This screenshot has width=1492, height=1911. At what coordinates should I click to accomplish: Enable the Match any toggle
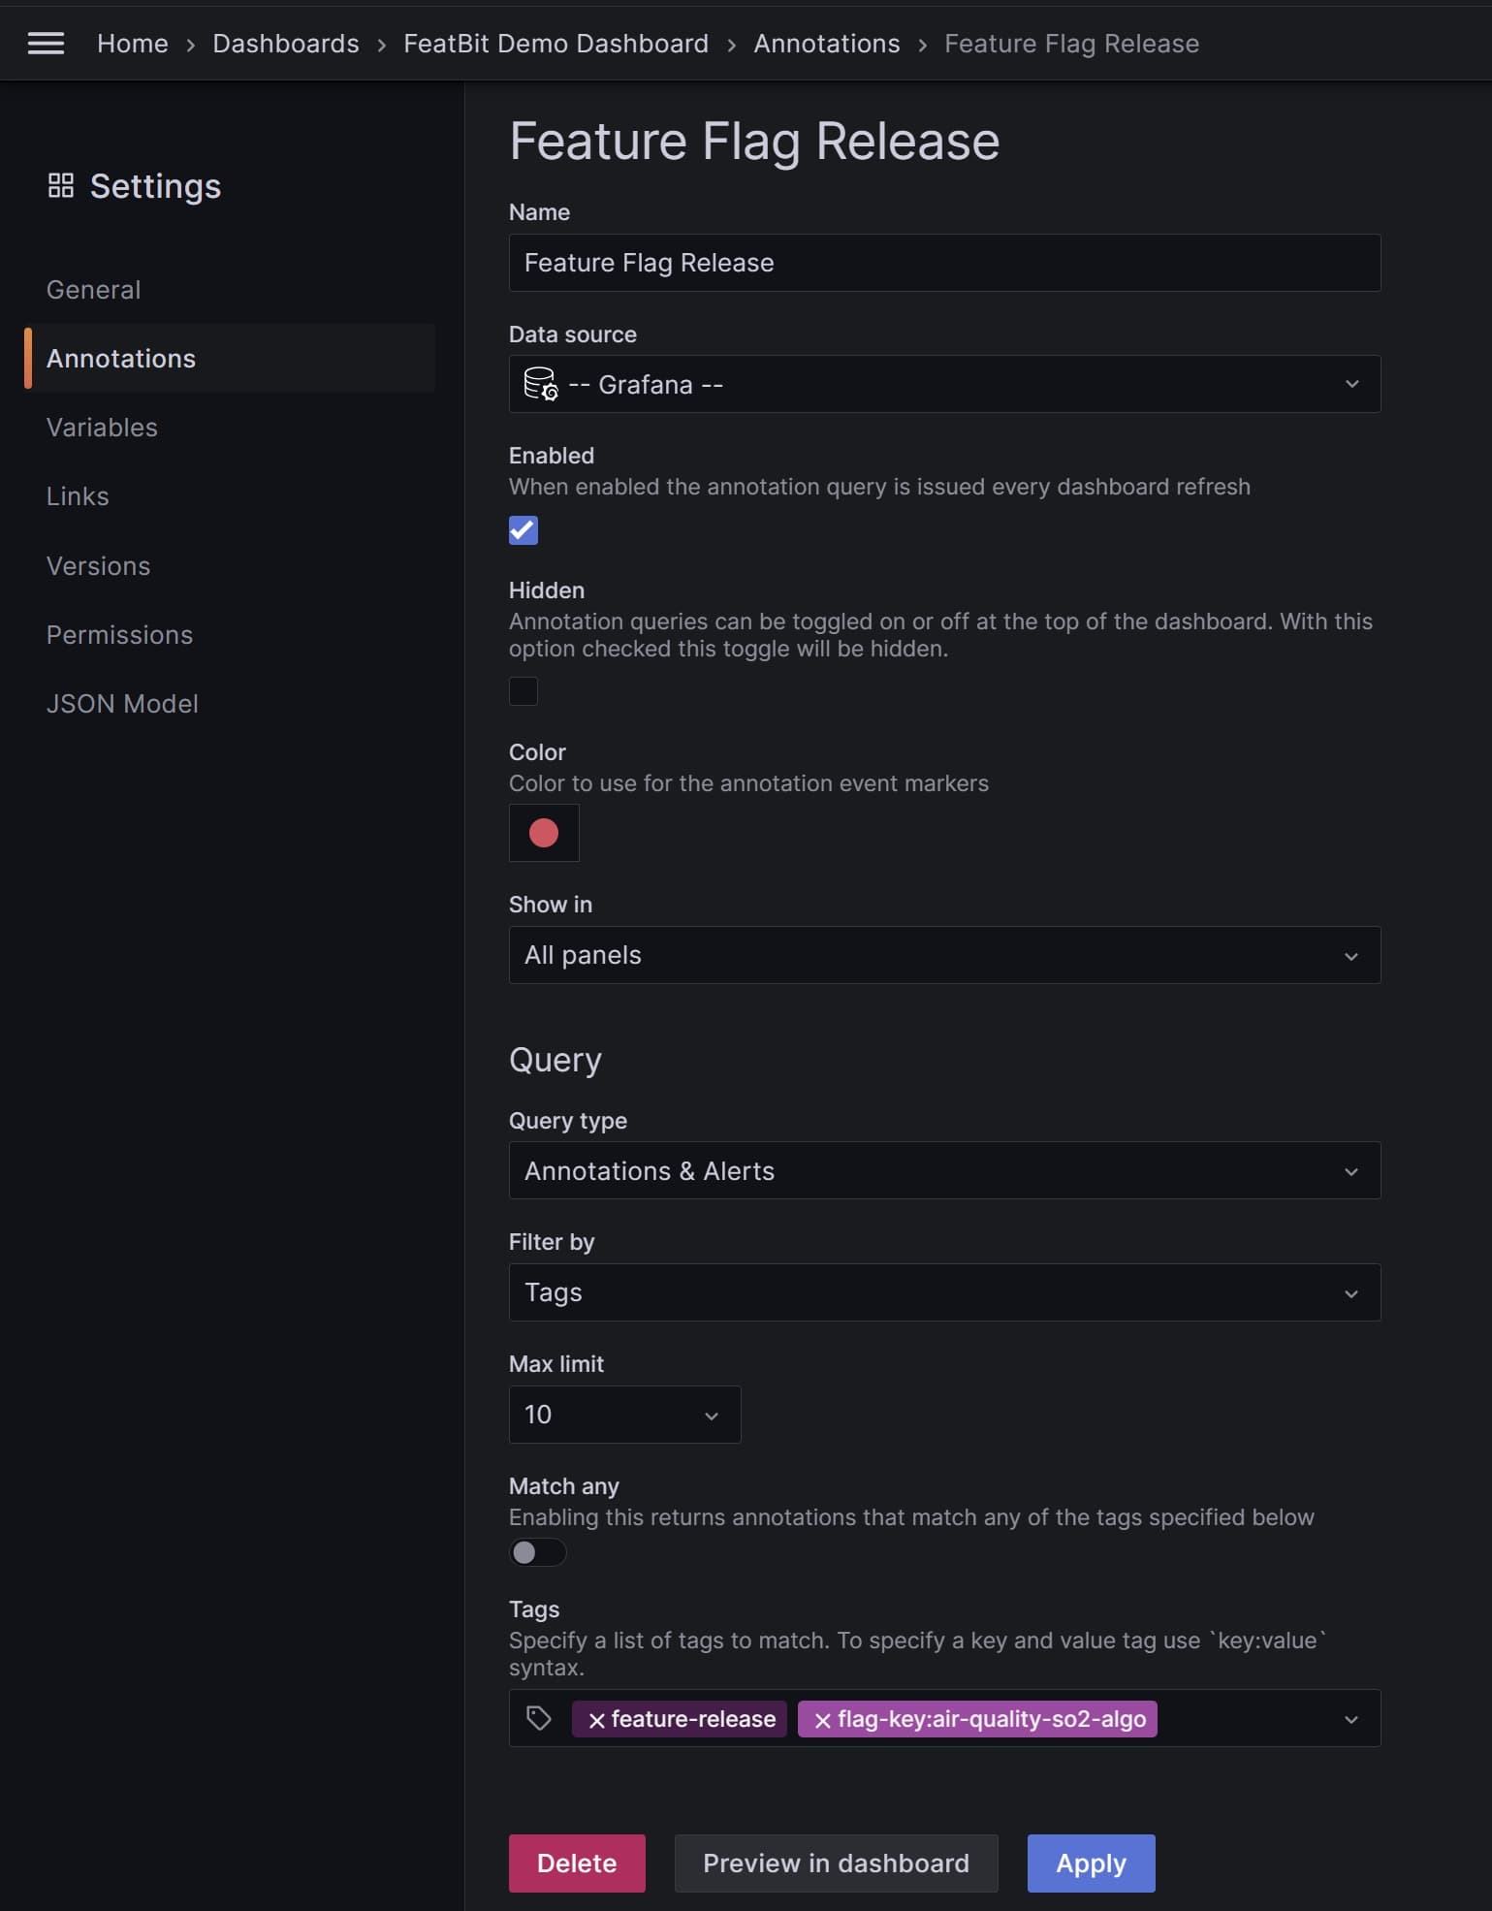coord(538,1552)
